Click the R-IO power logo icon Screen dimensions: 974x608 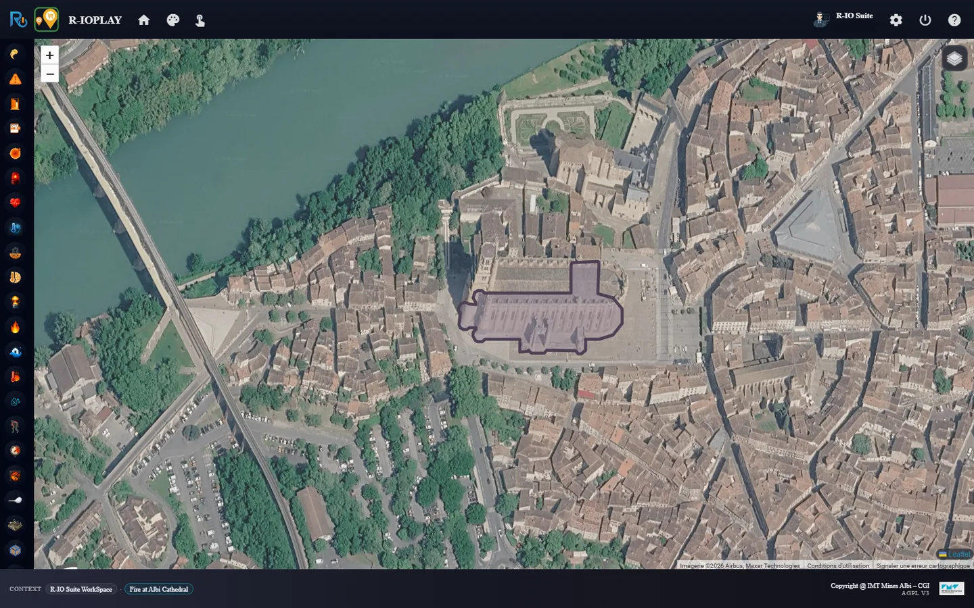(x=18, y=20)
